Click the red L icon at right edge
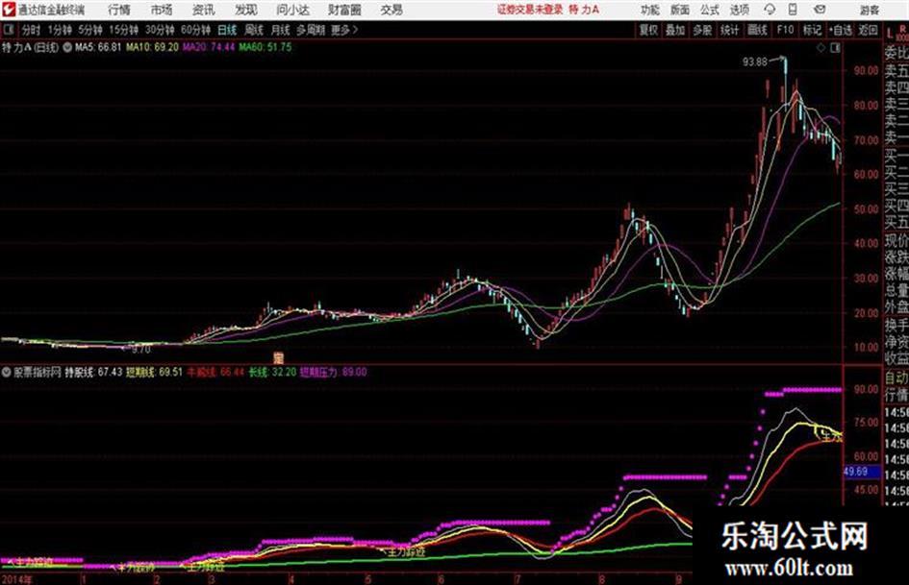The width and height of the screenshot is (909, 585). pos(890,34)
